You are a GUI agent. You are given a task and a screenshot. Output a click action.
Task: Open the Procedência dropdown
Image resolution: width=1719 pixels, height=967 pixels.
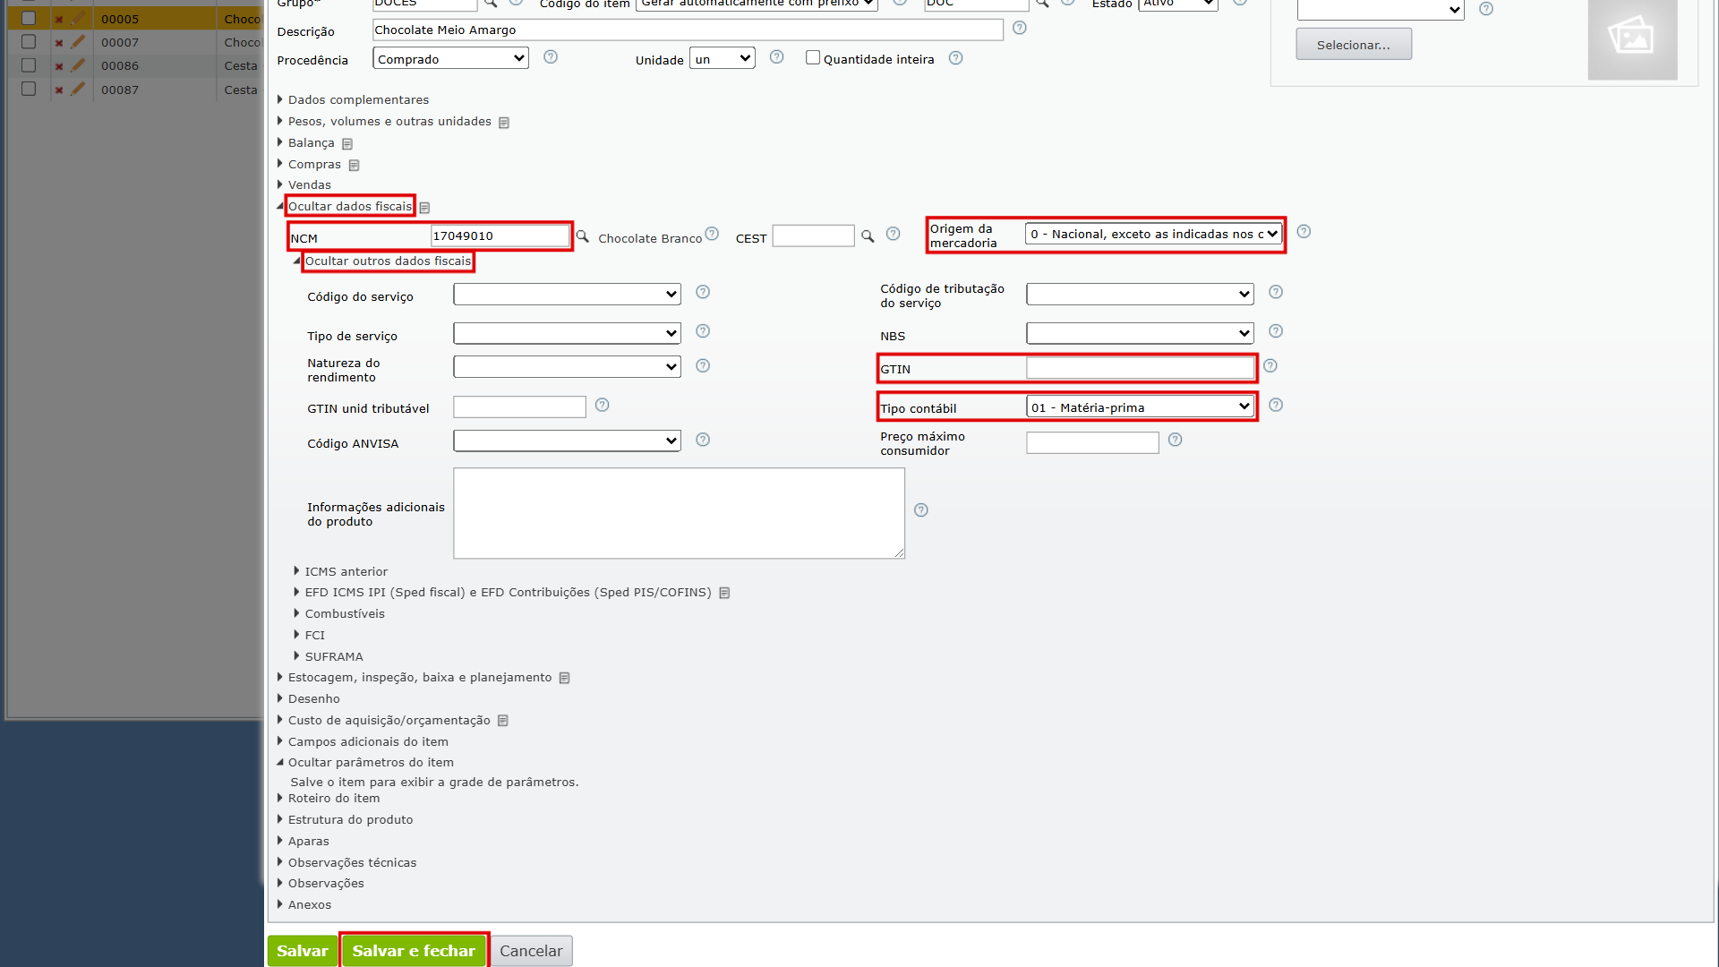coord(450,58)
